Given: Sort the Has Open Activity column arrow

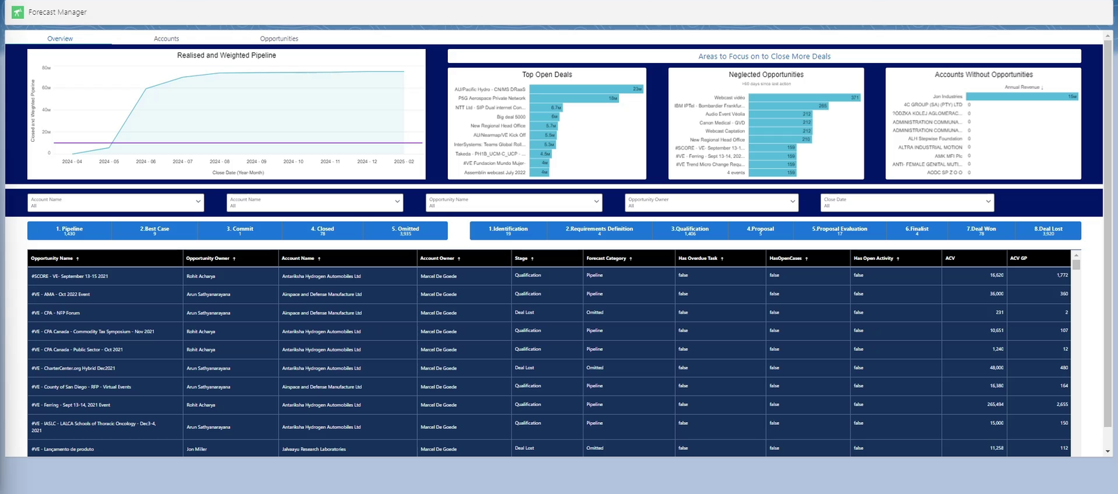Looking at the screenshot, I should point(898,259).
